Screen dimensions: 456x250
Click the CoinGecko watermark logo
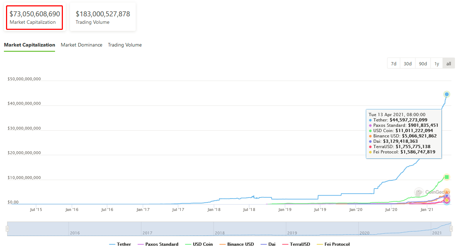click(x=419, y=192)
